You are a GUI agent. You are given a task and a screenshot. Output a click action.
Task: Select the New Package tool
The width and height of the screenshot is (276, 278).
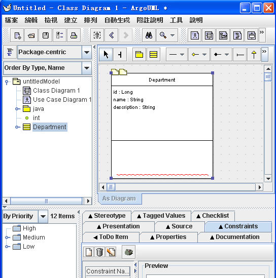[x=139, y=54]
